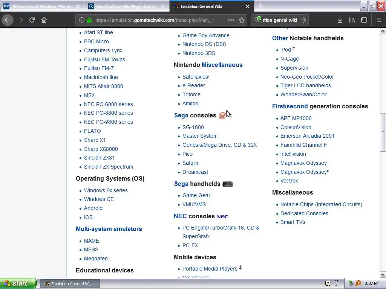
Task: Click the search box text field
Action: tap(280, 20)
